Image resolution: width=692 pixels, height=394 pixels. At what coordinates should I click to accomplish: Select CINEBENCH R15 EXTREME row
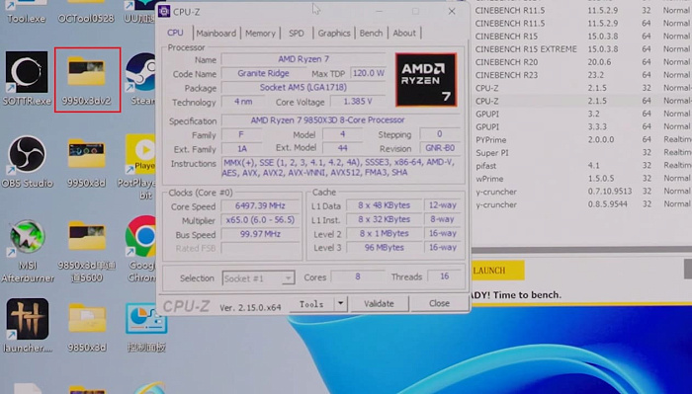(x=582, y=49)
